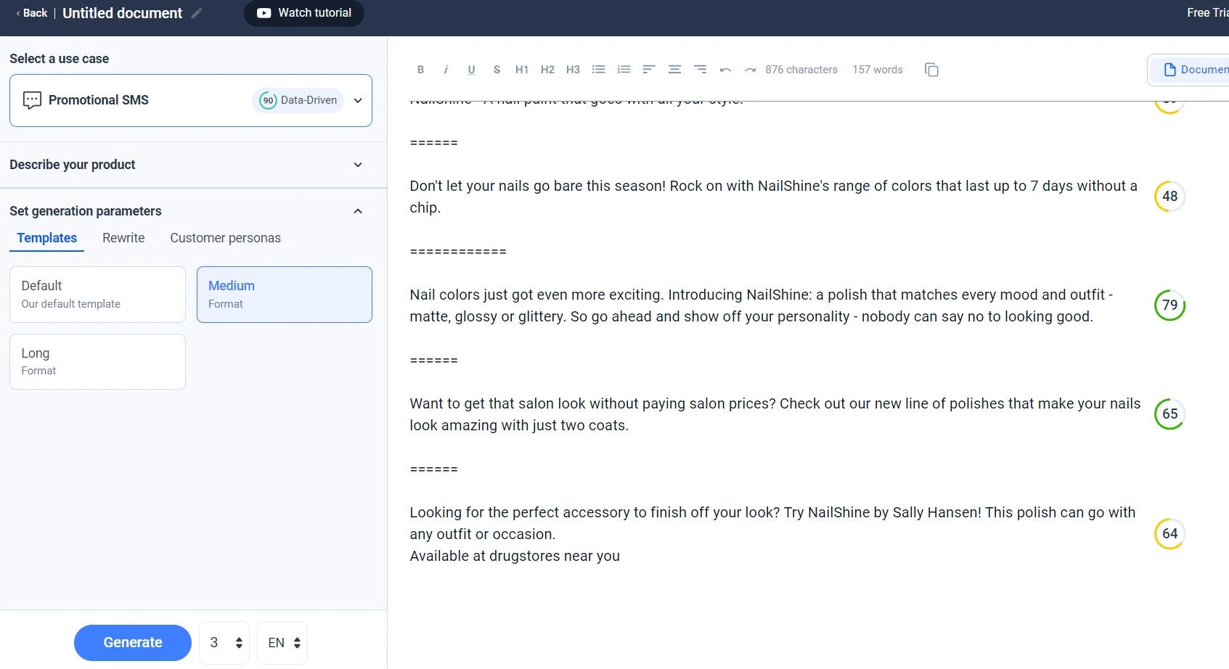Edit document title pencil icon
1229x669 pixels.
(x=196, y=13)
